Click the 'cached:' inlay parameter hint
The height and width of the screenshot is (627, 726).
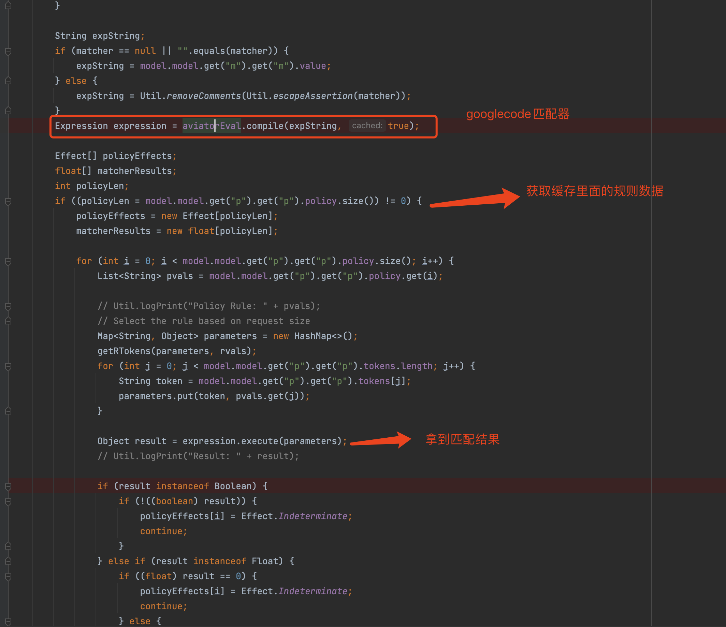pyautogui.click(x=367, y=126)
